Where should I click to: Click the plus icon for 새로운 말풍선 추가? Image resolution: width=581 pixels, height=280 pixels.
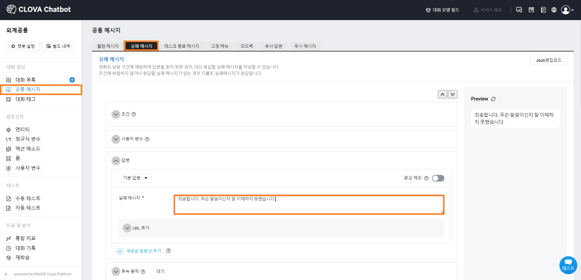120,251
